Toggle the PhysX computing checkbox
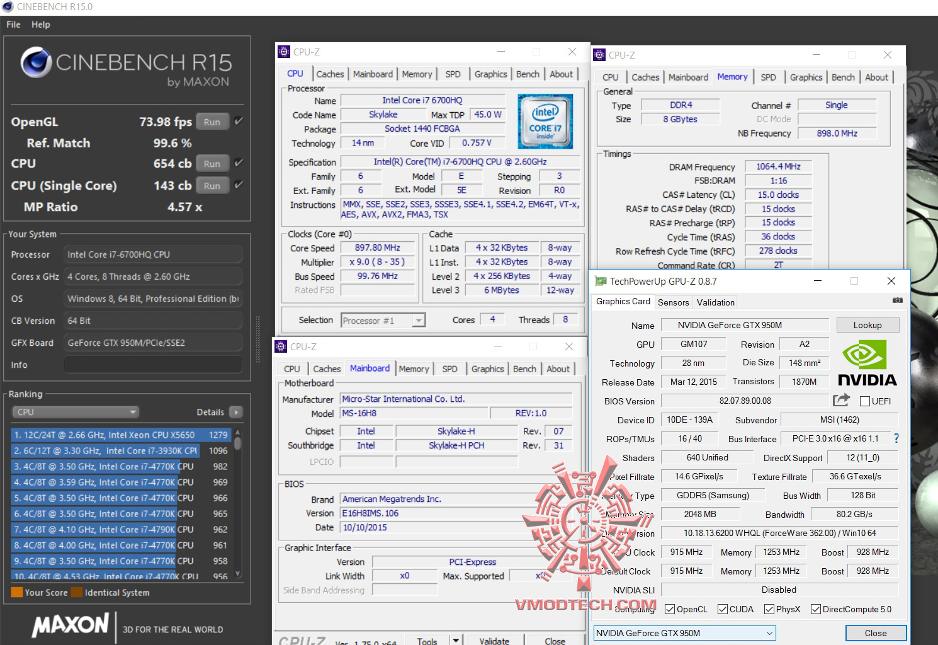This screenshot has height=645, width=938. pyautogui.click(x=769, y=609)
